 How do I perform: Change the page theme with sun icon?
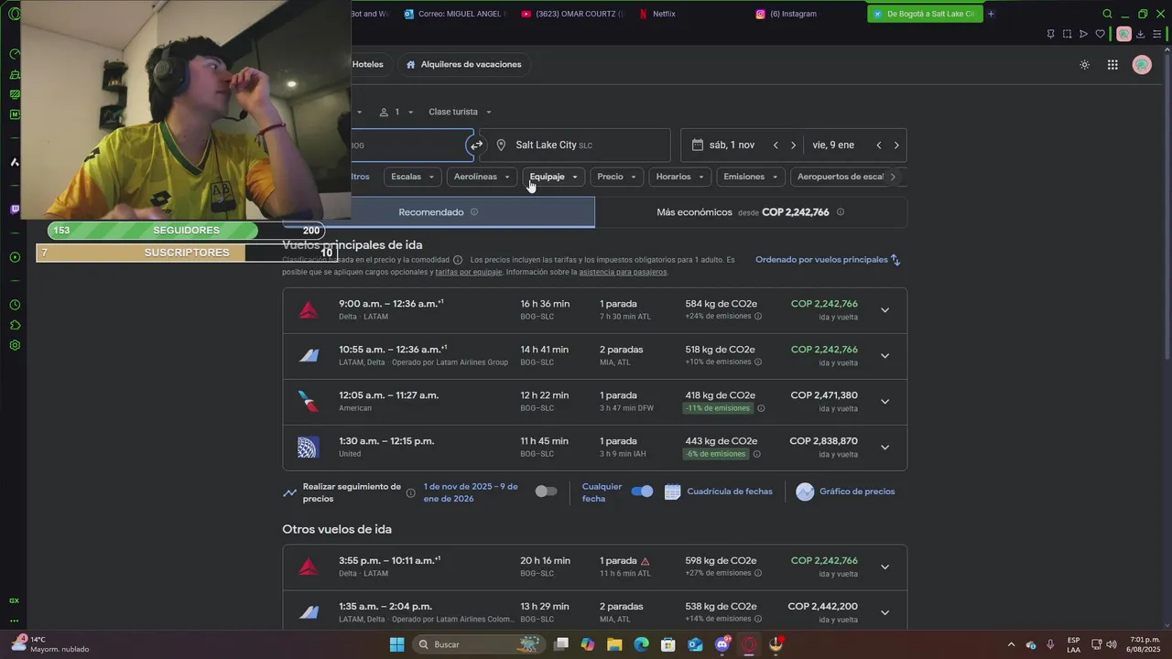click(x=1085, y=65)
